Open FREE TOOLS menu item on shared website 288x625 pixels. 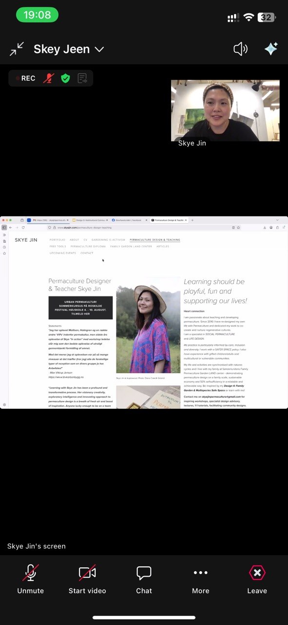(58, 247)
